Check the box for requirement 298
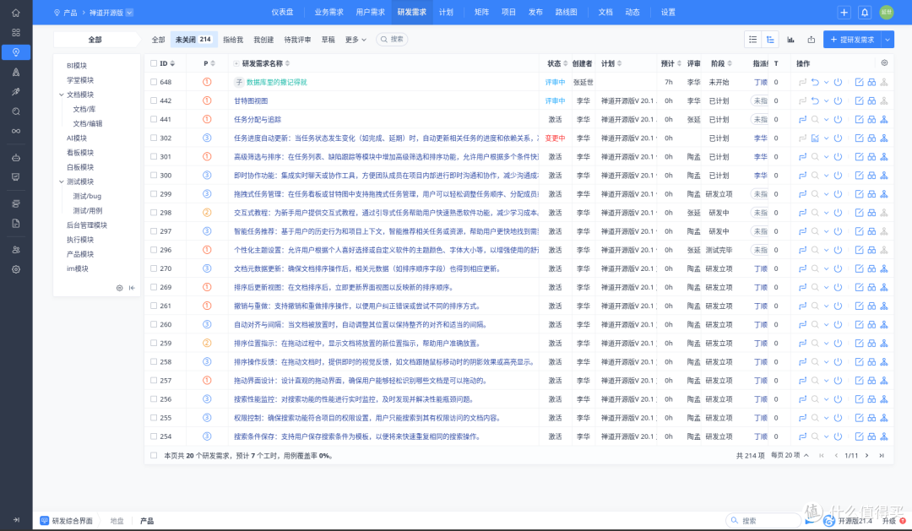The width and height of the screenshot is (912, 531). click(x=154, y=212)
